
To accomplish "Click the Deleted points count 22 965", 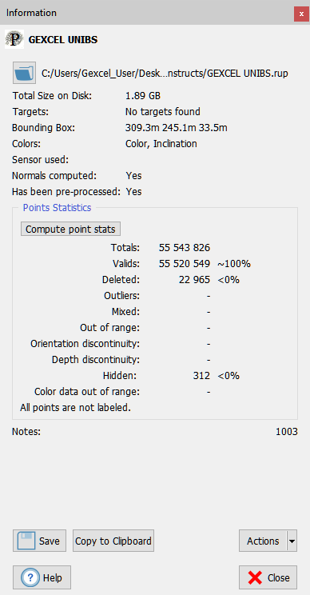I will pyautogui.click(x=194, y=280).
